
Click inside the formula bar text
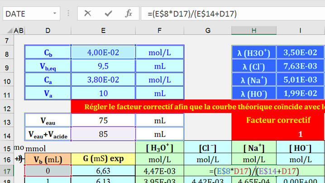coord(226,14)
